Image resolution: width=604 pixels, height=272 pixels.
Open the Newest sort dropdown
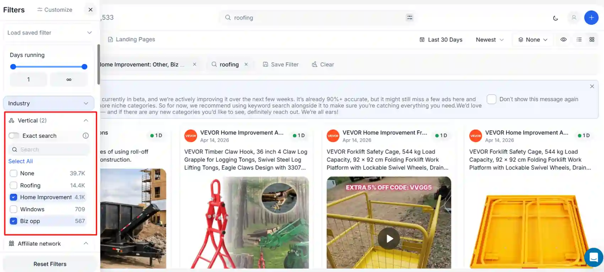[490, 40]
